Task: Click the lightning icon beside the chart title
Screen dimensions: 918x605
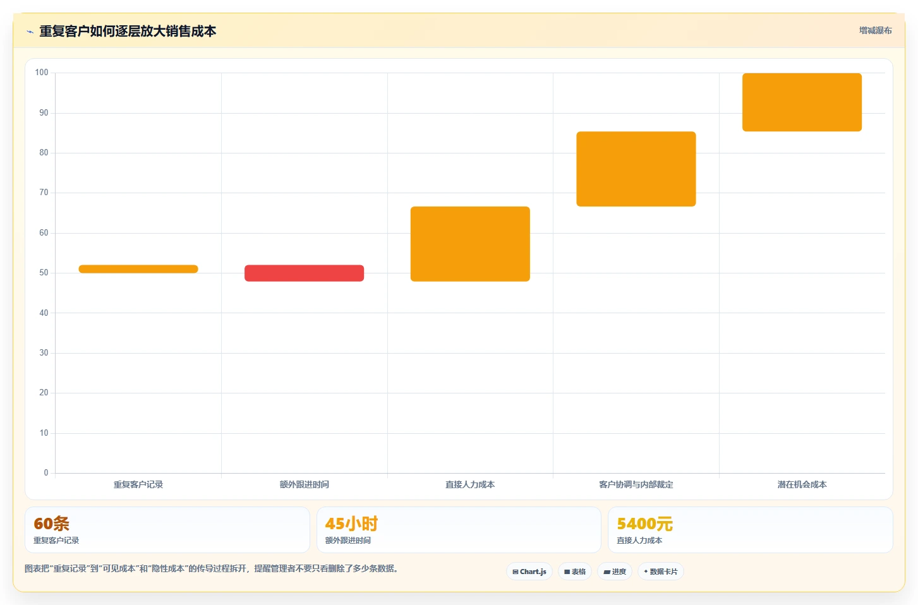Action: point(30,32)
